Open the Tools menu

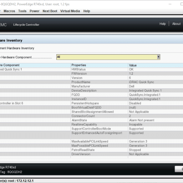pos(22,11)
